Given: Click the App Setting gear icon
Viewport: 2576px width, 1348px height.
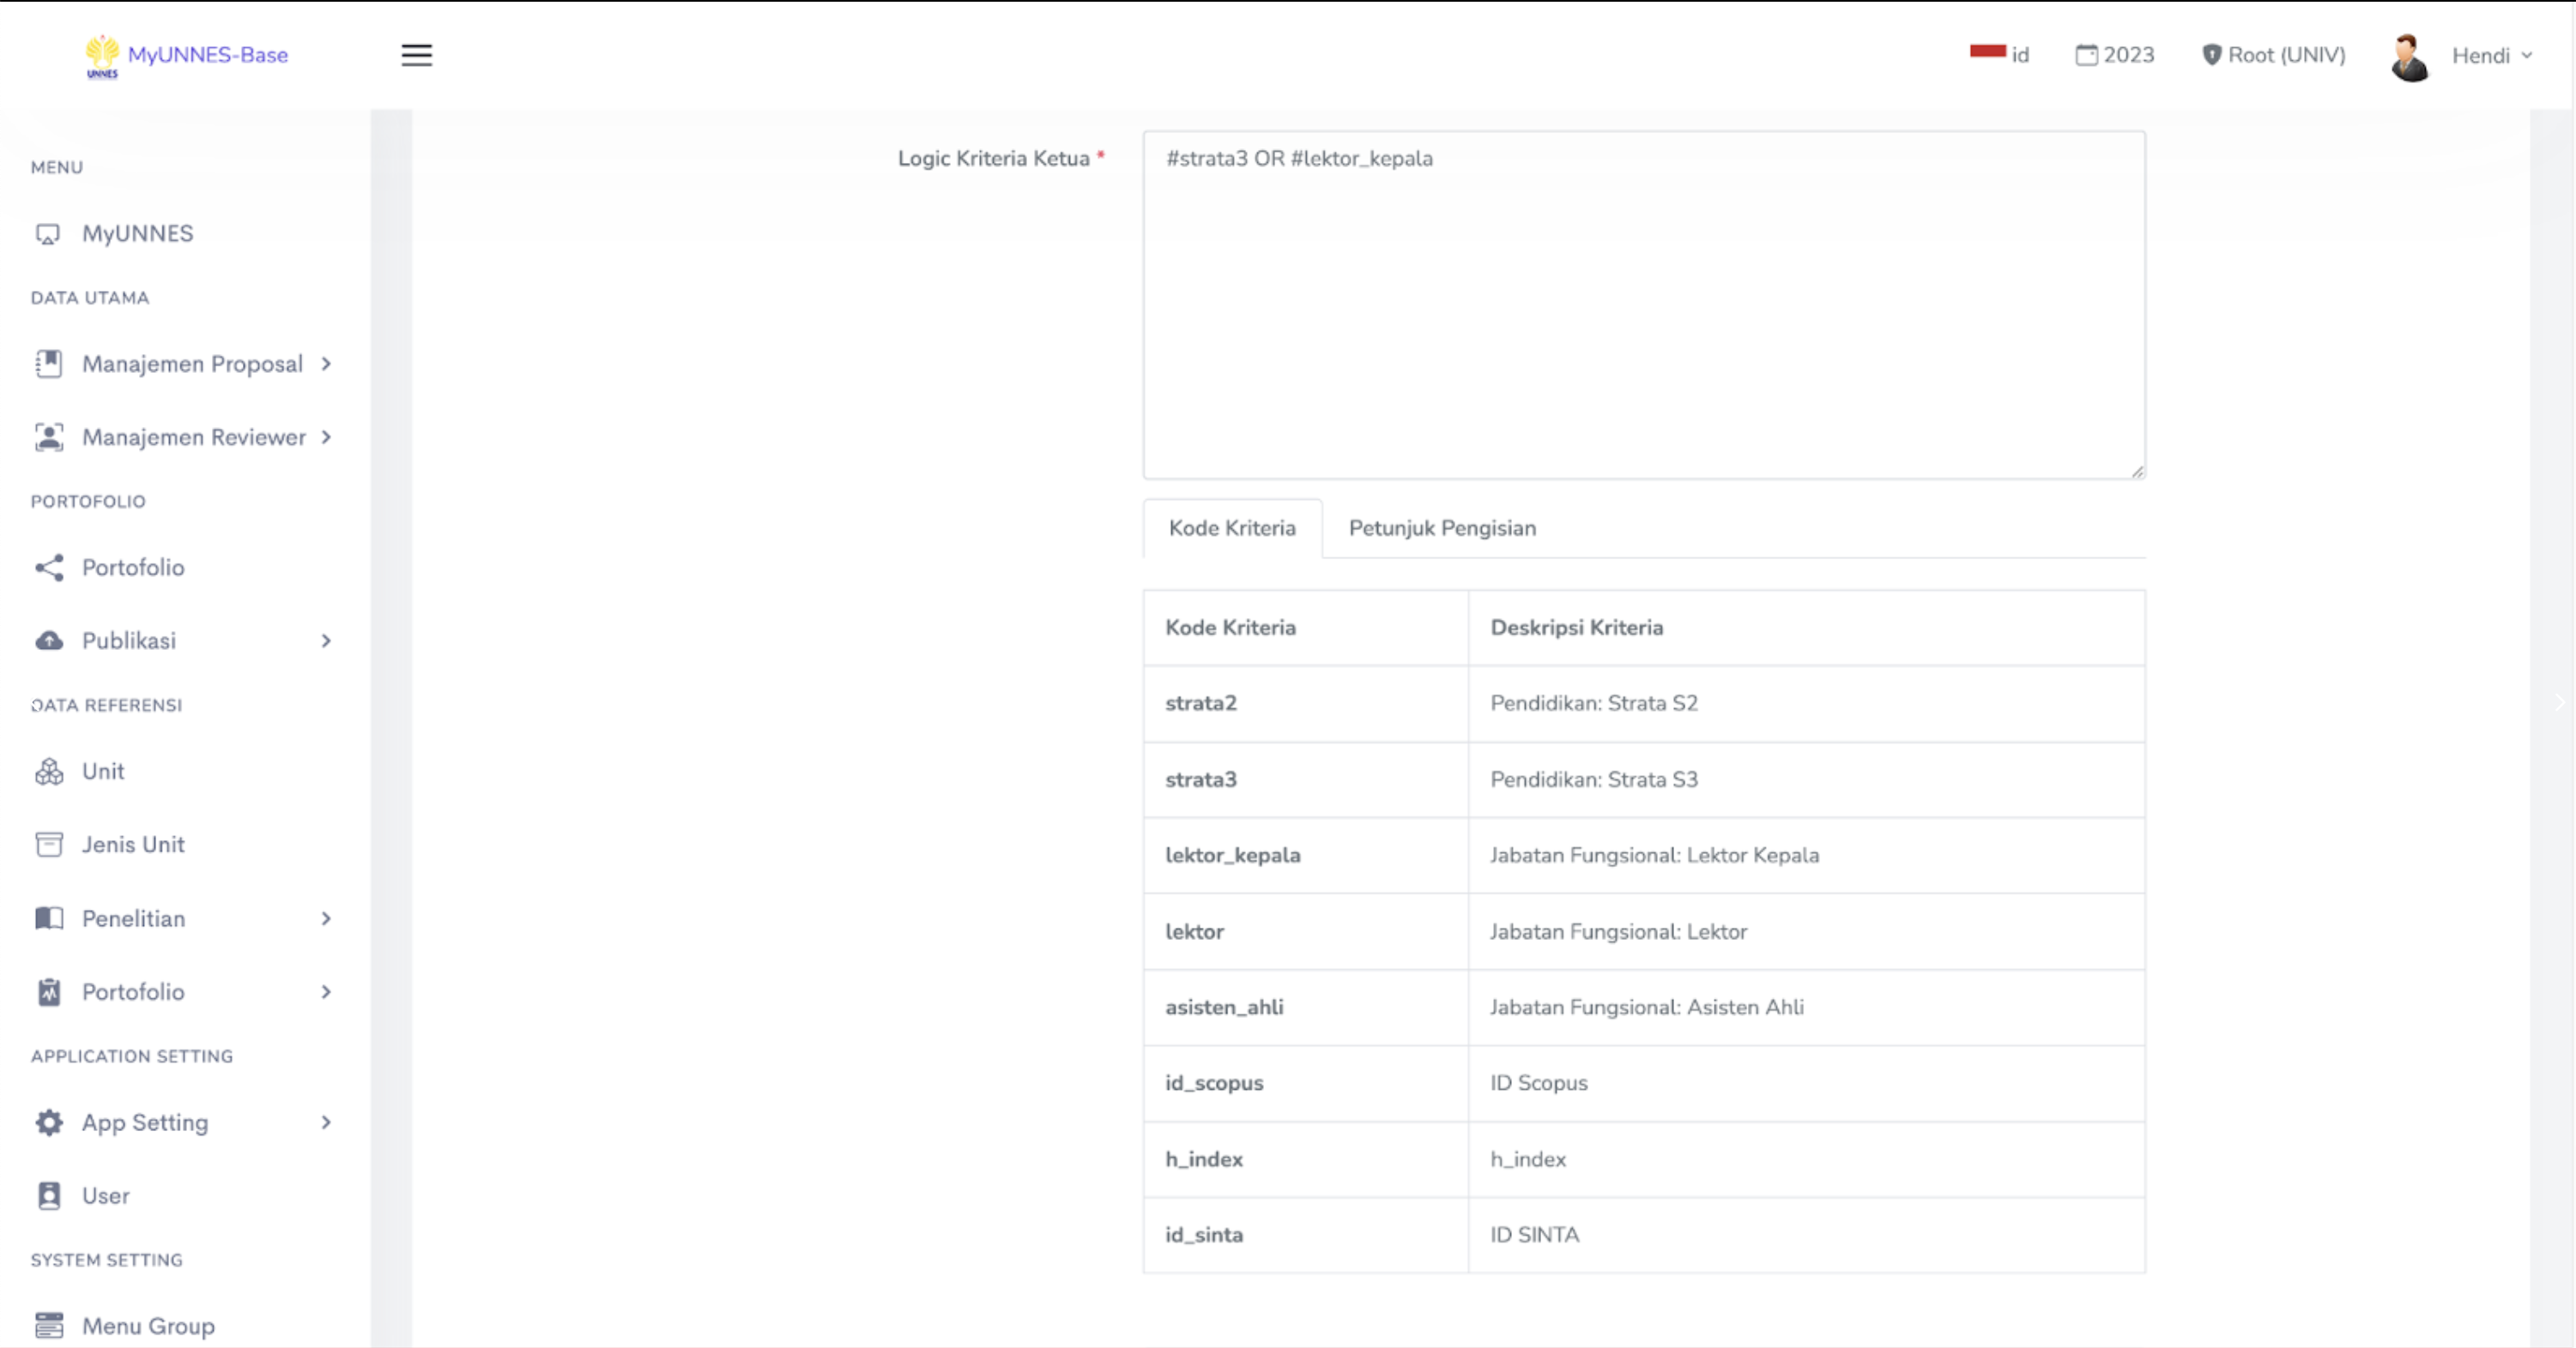Looking at the screenshot, I should pyautogui.click(x=48, y=1122).
